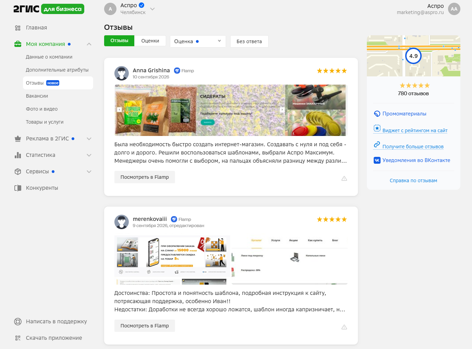The image size is (472, 349).
Task: Open Данные о компании
Action: (49, 57)
